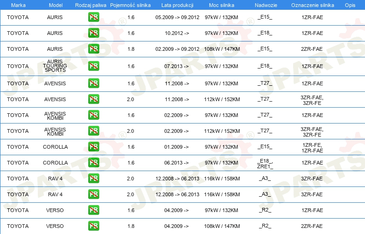Click the petrol fuel icon in the AURIS 10.2012 row
The width and height of the screenshot is (365, 234).
[93, 33]
